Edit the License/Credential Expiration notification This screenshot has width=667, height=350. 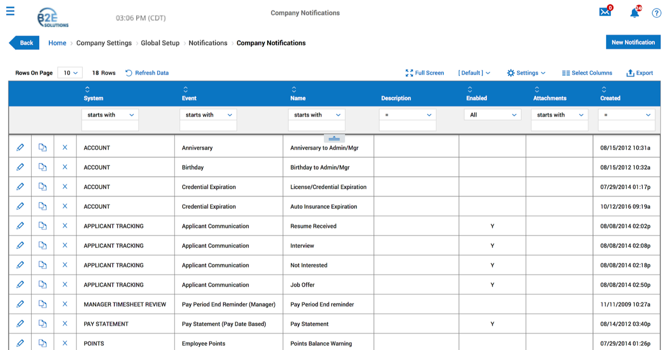(20, 187)
